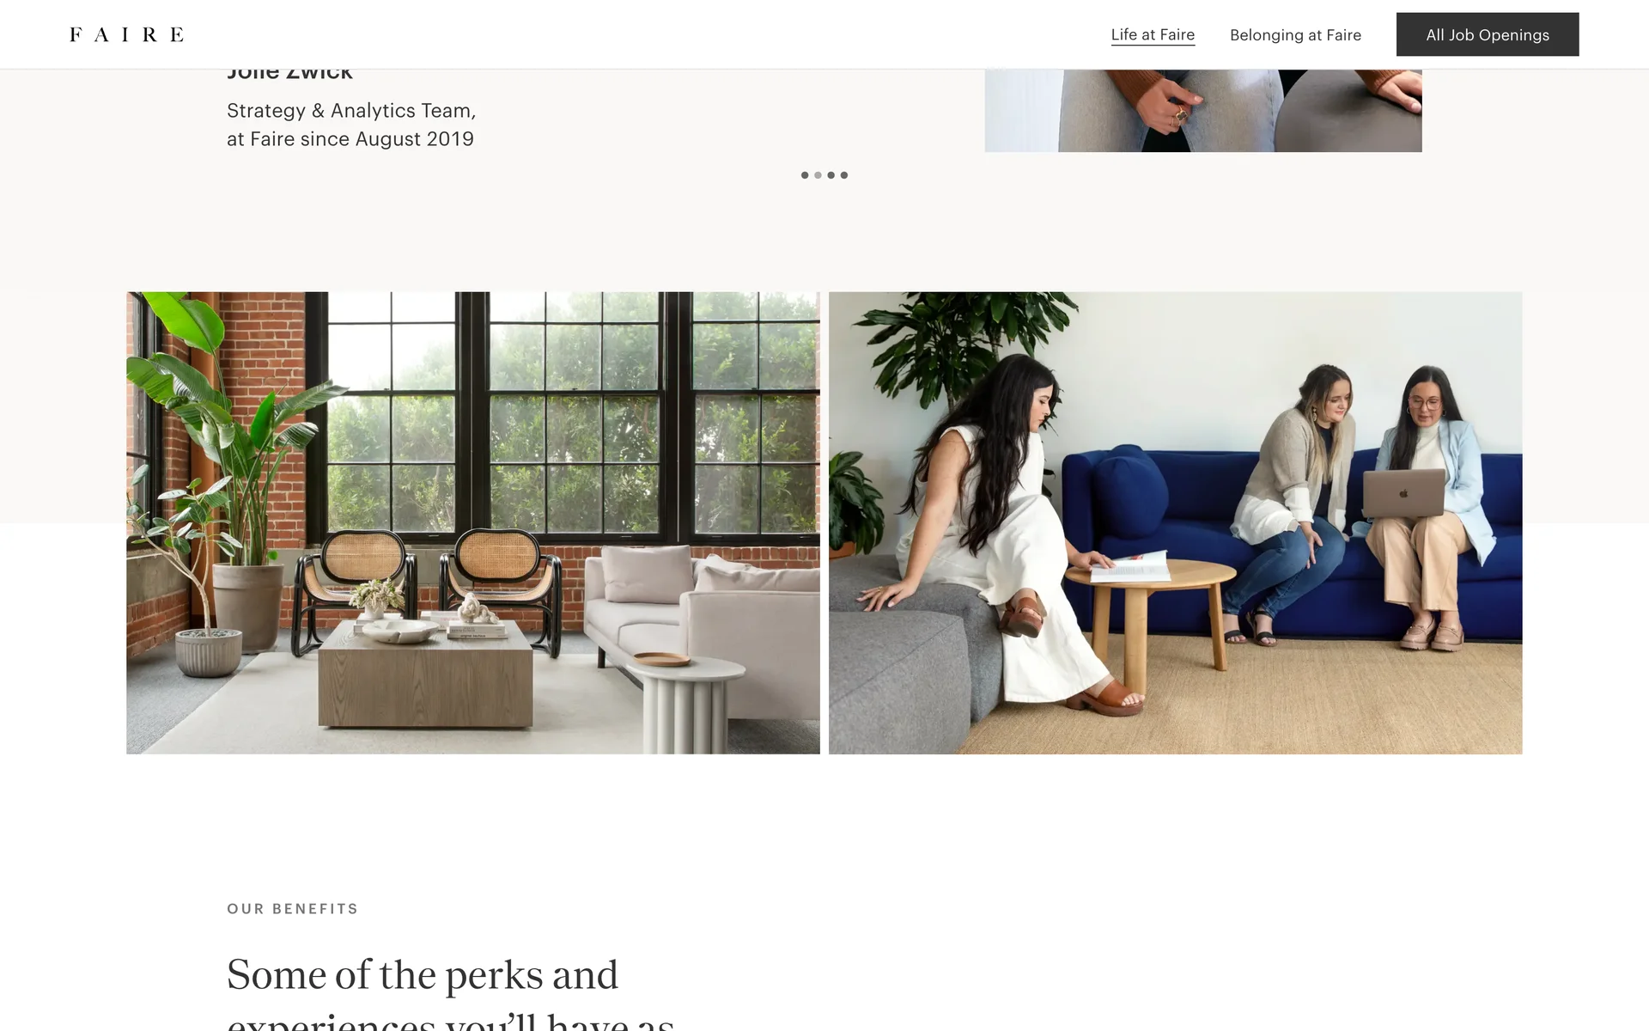Jump to the third carousel dot
This screenshot has width=1649, height=1031.
click(831, 175)
